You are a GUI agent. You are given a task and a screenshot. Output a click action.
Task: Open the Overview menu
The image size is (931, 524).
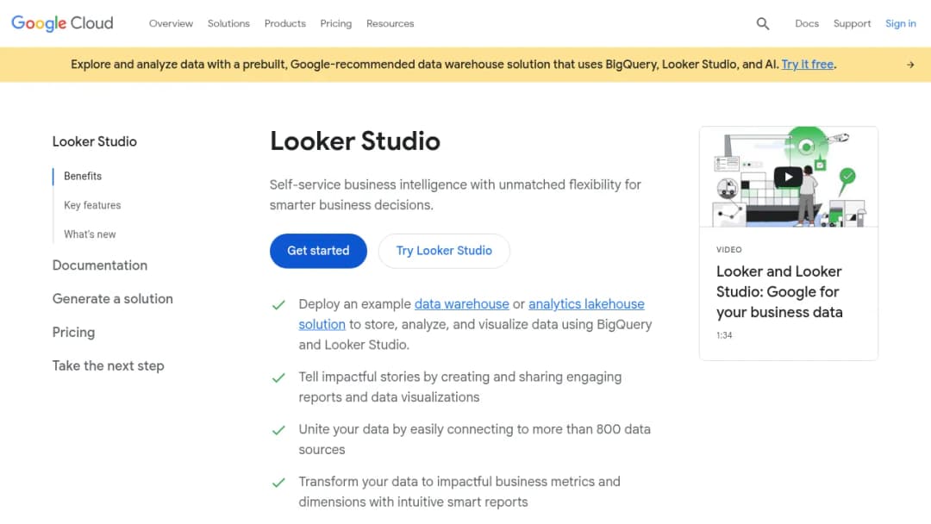tap(171, 24)
